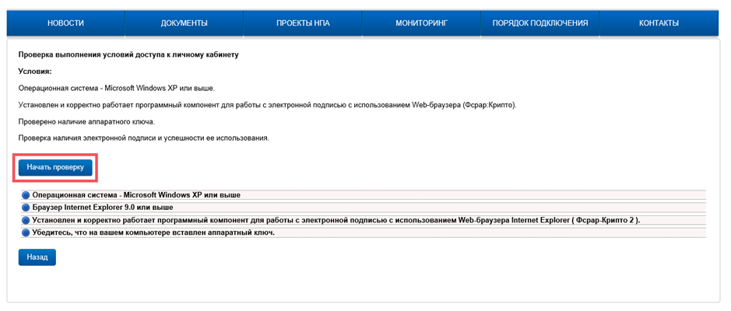Open the МОНИТОРИНГ menu item

pyautogui.click(x=421, y=23)
